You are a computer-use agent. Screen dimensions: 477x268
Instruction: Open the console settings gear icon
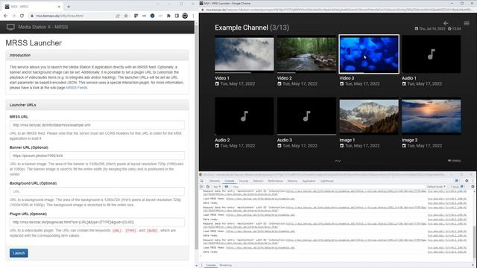pyautogui.click(x=473, y=187)
